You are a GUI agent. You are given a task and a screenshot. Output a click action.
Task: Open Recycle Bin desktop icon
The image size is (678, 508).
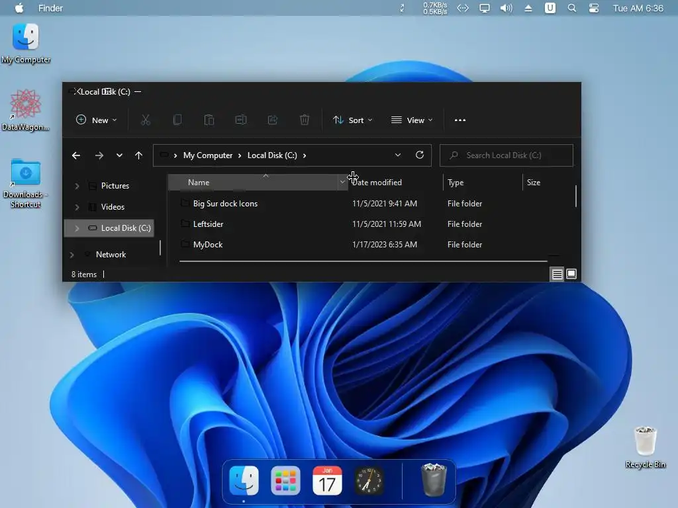pos(645,447)
